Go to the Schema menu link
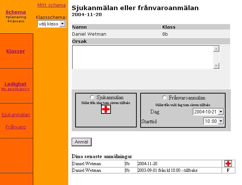Viewport: 242px width, 185px height. pos(16,12)
